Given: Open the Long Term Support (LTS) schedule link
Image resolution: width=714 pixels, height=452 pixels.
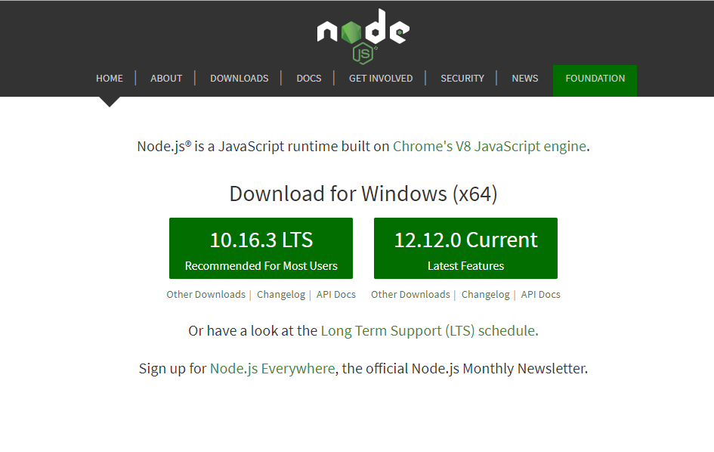Looking at the screenshot, I should pos(428,331).
